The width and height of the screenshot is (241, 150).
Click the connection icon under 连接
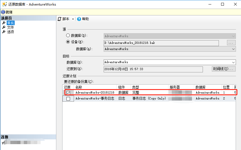pyautogui.click(x=3, y=143)
